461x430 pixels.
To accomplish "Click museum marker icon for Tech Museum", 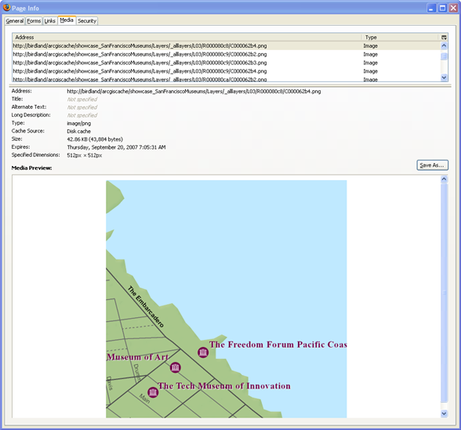I will coord(153,392).
